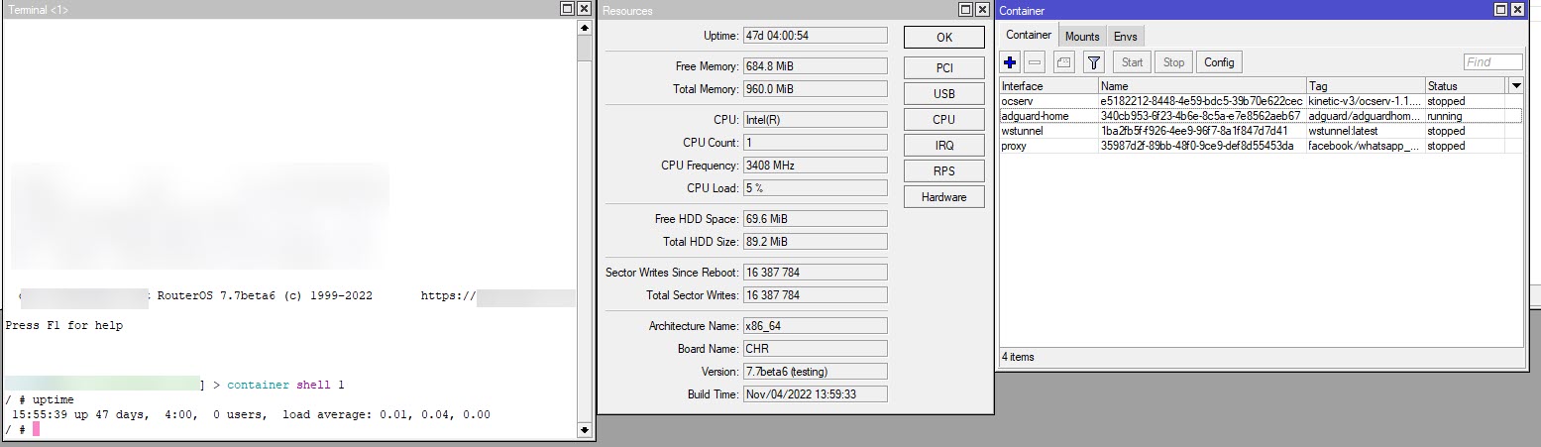
Task: Sort by the Name column header
Action: click(x=1202, y=86)
